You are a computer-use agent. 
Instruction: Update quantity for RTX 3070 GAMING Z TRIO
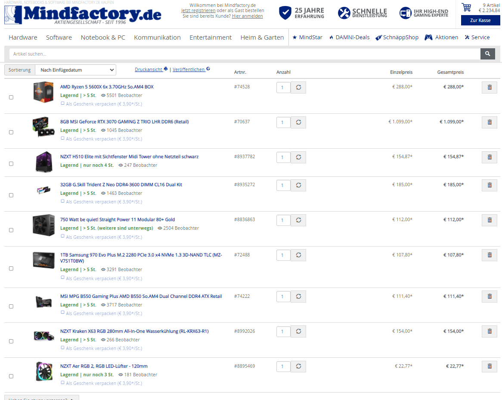point(298,122)
